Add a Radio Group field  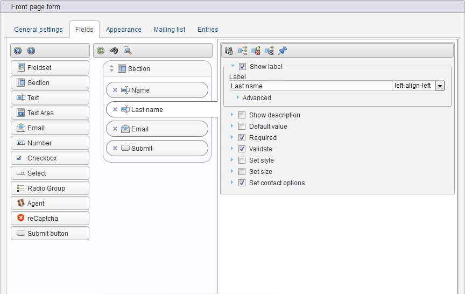pos(50,188)
